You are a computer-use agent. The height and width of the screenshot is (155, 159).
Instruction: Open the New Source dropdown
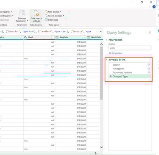click(x=61, y=12)
